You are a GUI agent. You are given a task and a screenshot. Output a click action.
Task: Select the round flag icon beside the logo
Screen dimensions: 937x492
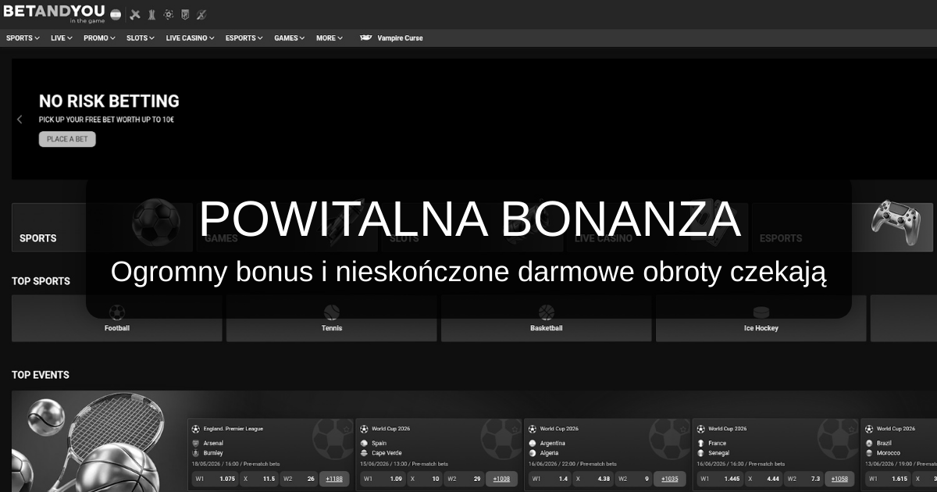[x=116, y=14]
